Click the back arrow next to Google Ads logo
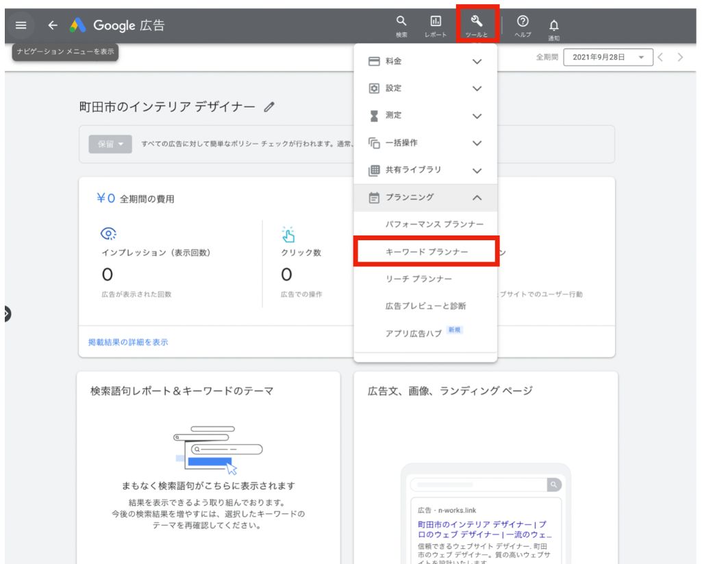The height and width of the screenshot is (564, 702). click(x=52, y=25)
